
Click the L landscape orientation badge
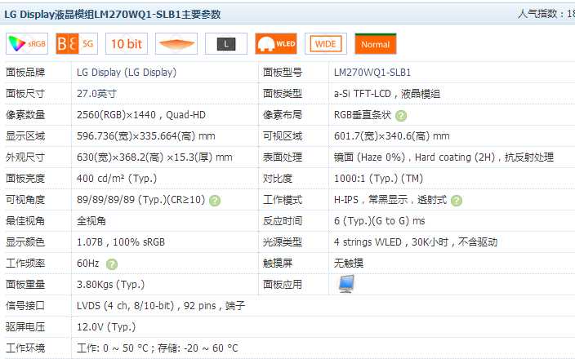226,44
